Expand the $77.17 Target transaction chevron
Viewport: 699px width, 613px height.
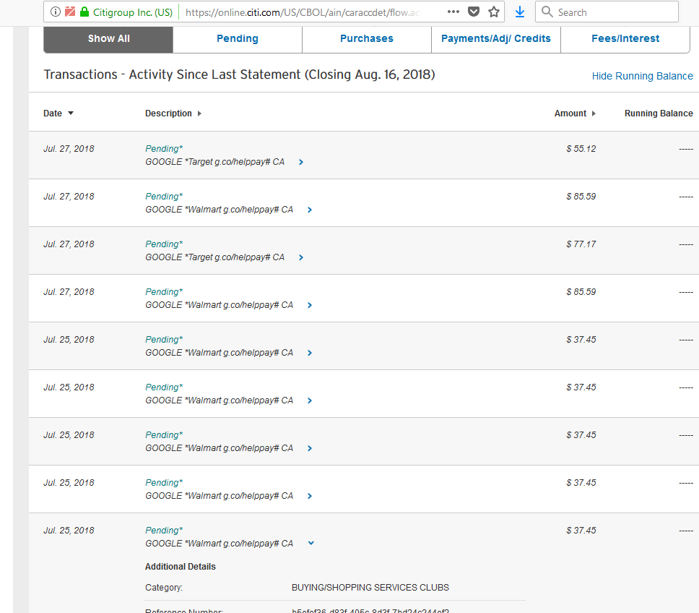(301, 257)
